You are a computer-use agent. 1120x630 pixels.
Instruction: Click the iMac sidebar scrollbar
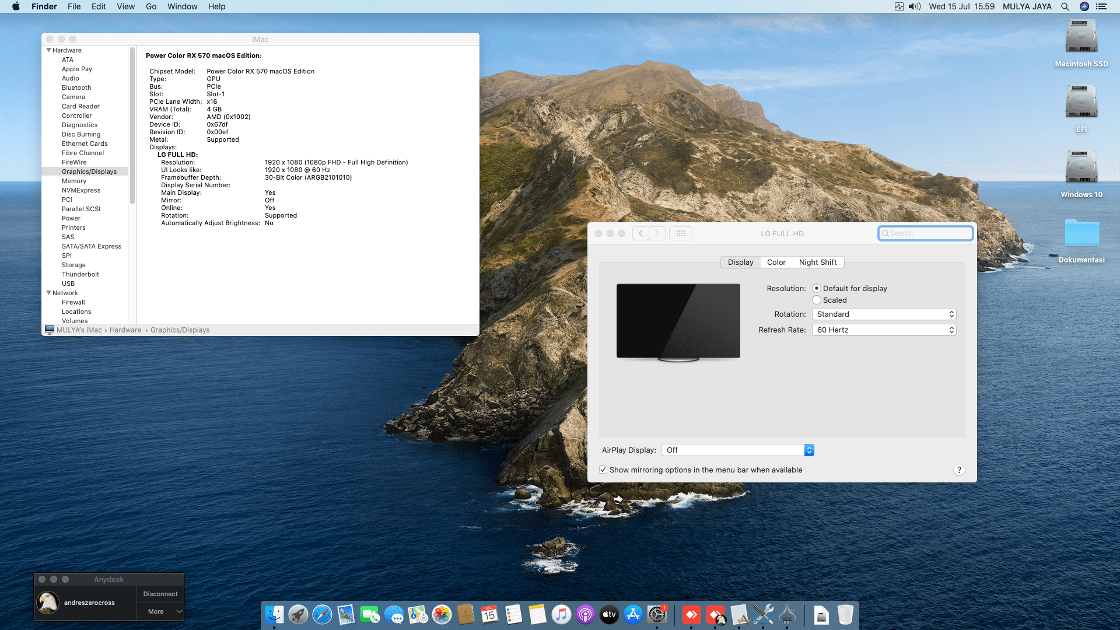point(132,125)
